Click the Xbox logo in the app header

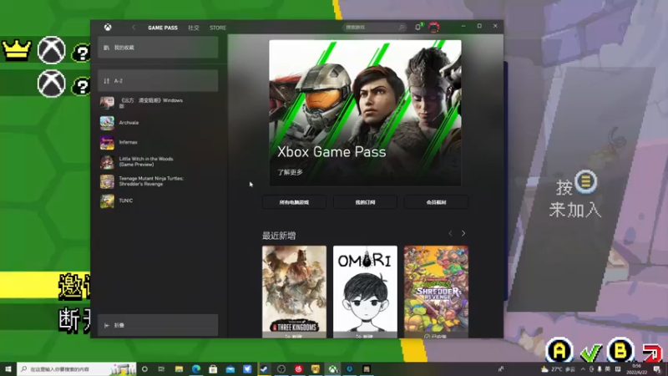[x=108, y=28]
